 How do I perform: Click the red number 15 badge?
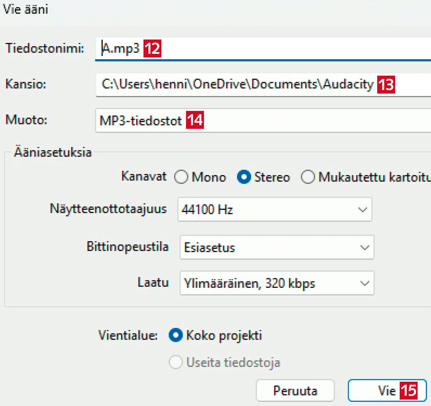pyautogui.click(x=409, y=391)
